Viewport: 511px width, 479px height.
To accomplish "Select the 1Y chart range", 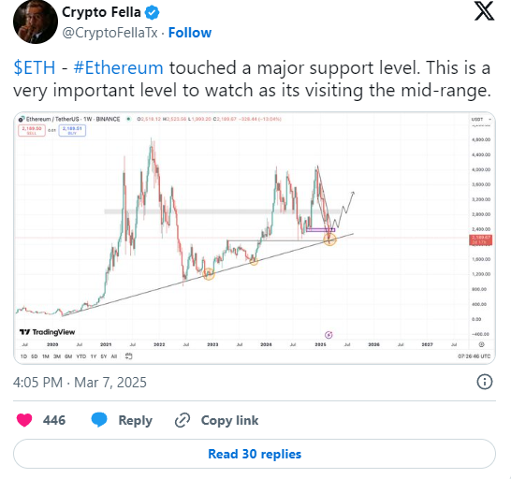I will click(x=94, y=356).
